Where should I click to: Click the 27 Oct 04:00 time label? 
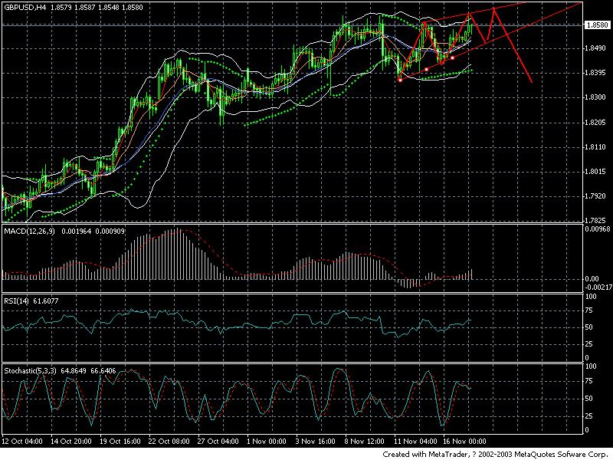point(218,442)
